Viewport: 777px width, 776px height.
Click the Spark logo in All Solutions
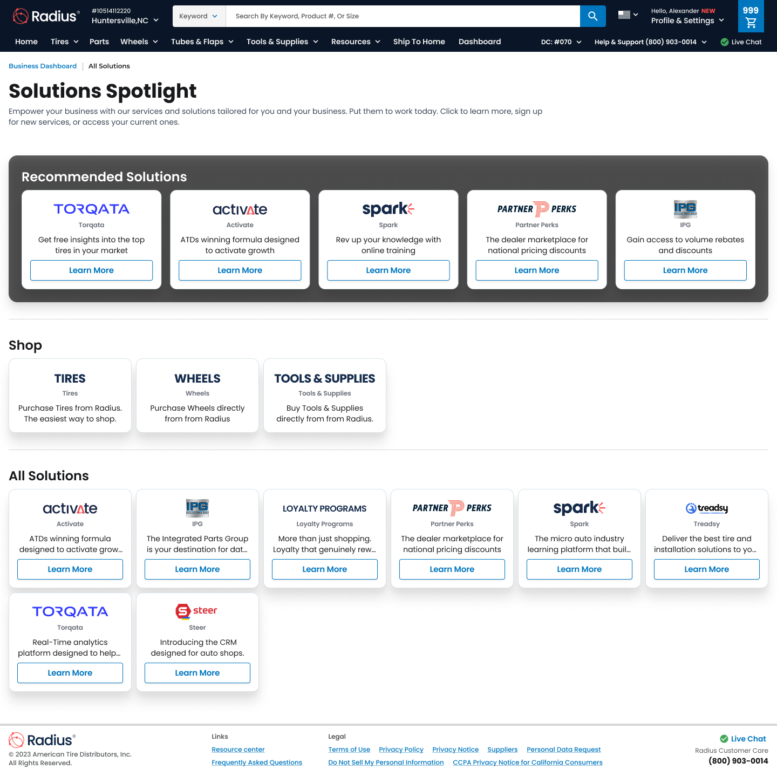pyautogui.click(x=580, y=508)
